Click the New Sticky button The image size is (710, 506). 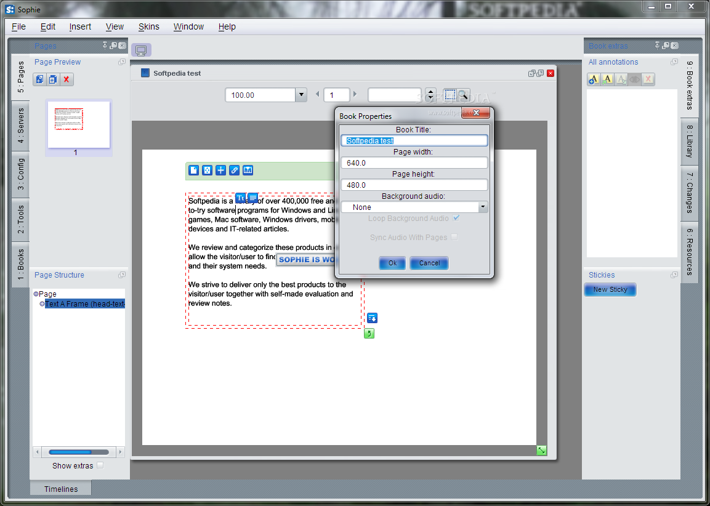610,289
